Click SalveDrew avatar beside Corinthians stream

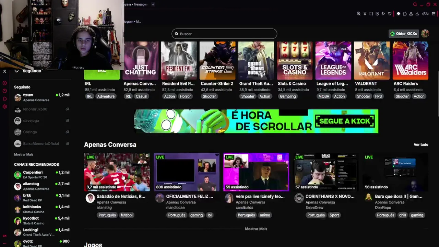[299, 198]
